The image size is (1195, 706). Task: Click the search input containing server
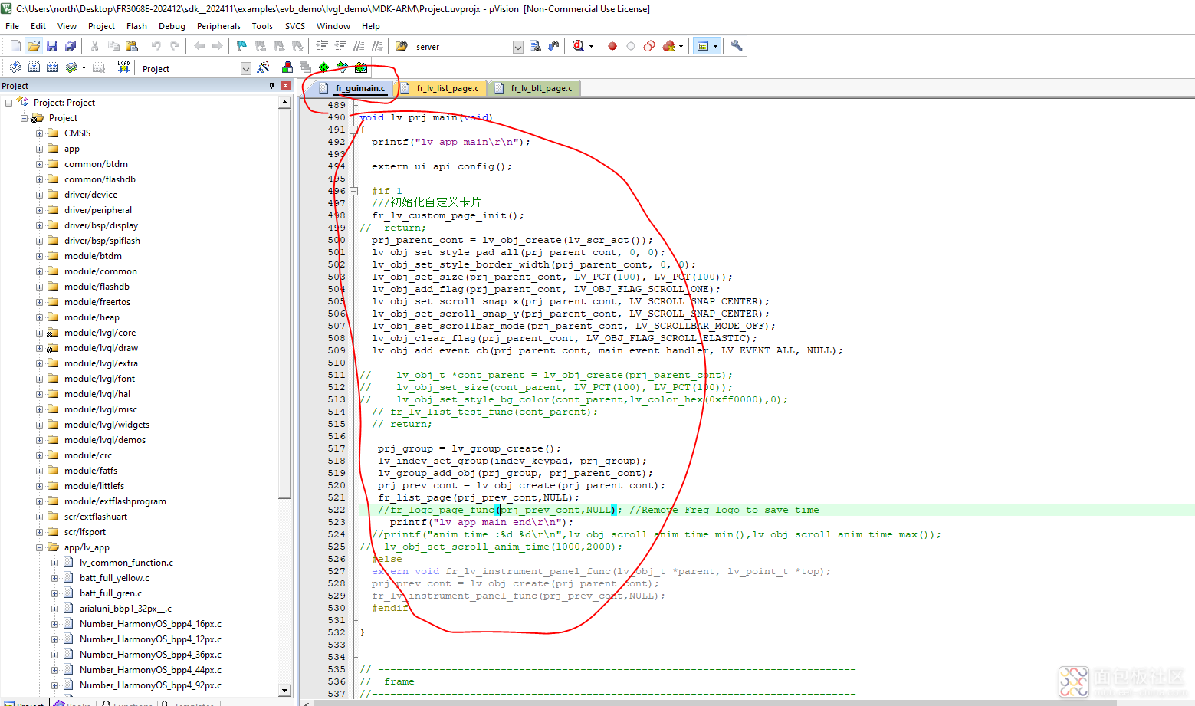pyautogui.click(x=462, y=47)
